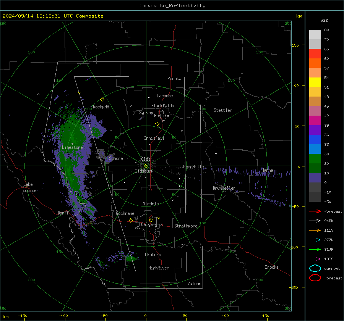Click the Composite_Reflectivity title
Screen dimensions: 344x321
172,6
